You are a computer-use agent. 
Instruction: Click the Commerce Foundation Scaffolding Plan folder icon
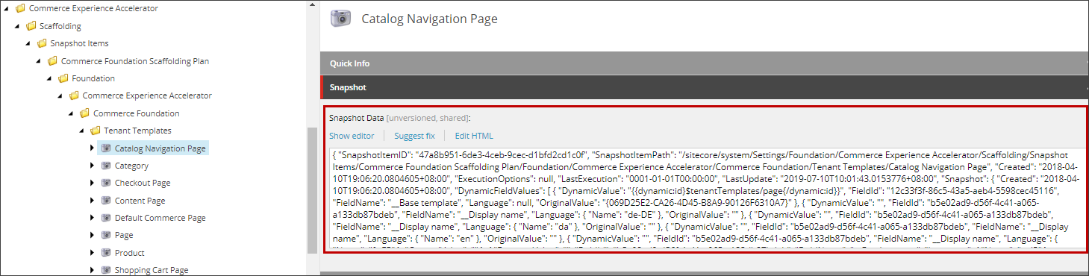[52, 61]
